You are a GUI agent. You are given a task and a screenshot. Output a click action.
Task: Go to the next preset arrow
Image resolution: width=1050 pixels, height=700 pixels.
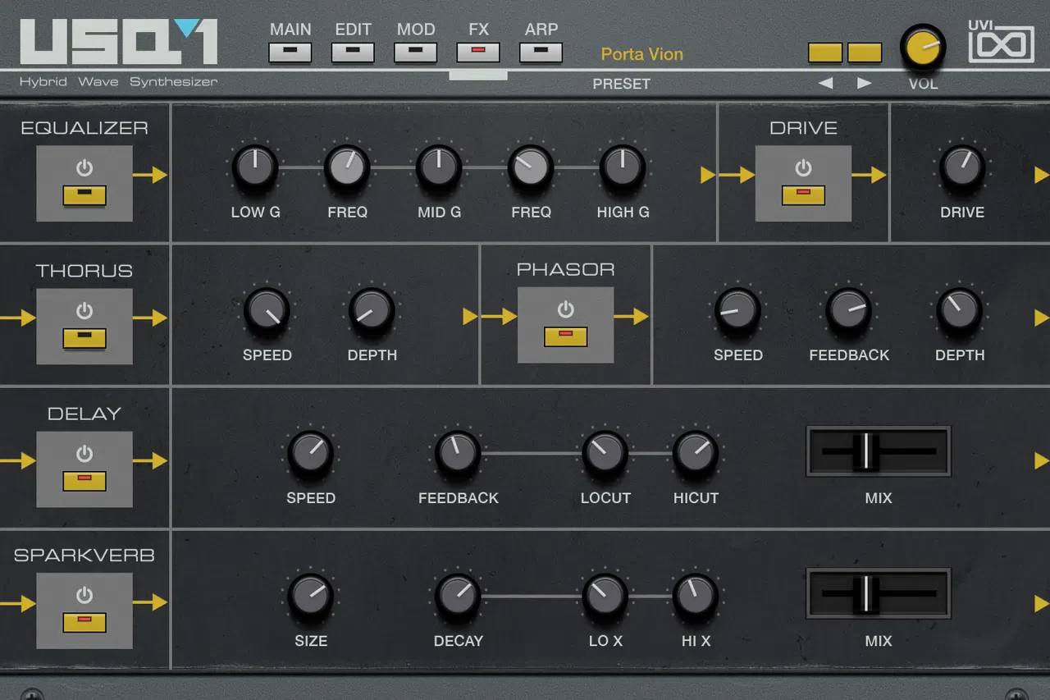(864, 83)
